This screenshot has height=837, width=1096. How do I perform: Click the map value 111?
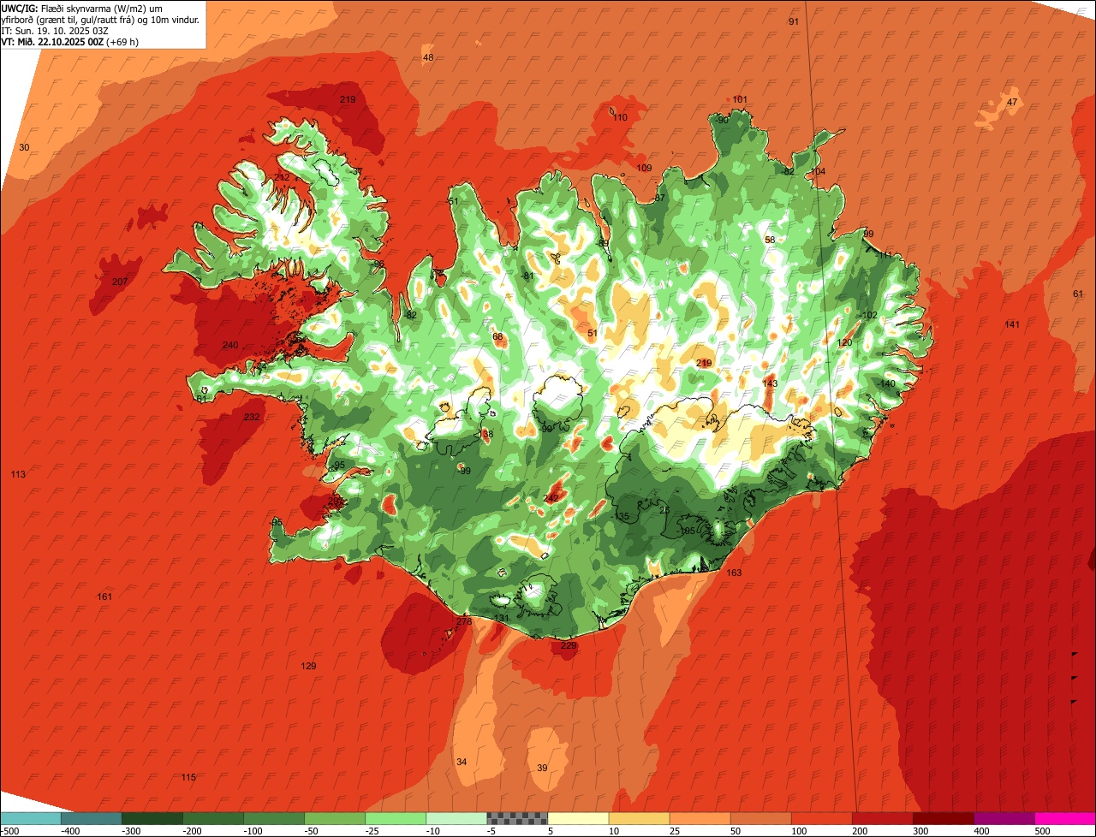pos(885,255)
